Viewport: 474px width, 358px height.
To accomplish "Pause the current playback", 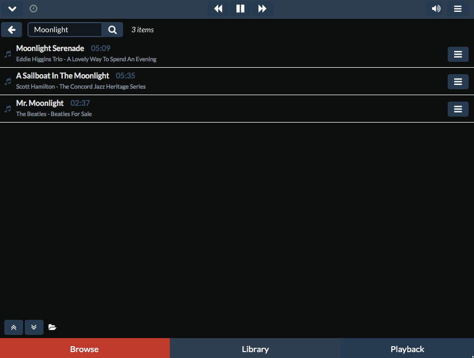I will [240, 9].
